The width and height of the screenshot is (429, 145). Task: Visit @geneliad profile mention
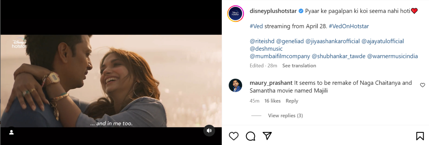(x=290, y=41)
